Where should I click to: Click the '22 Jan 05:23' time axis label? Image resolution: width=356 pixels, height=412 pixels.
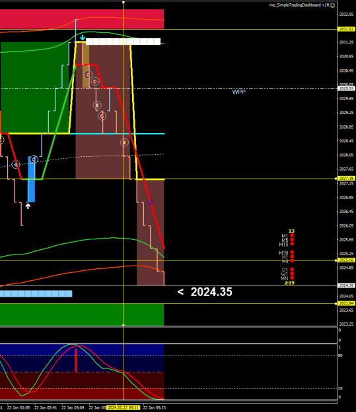[x=155, y=408]
